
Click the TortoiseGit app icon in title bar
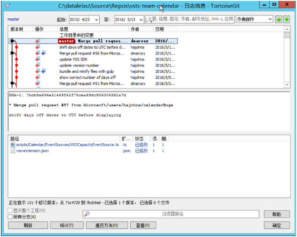tap(8, 6)
